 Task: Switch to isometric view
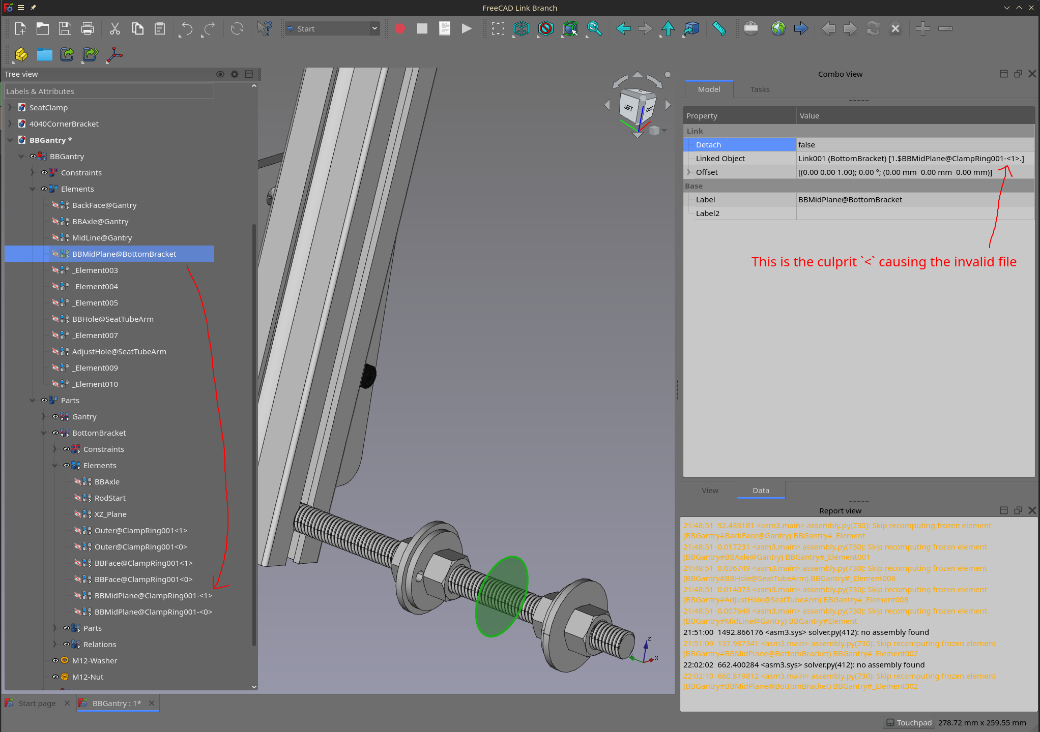(521, 28)
